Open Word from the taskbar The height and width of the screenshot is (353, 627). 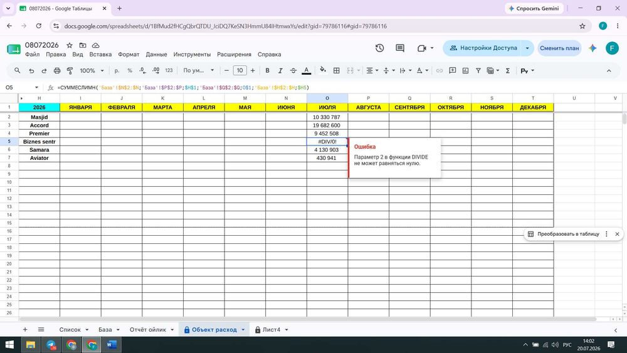click(112, 345)
